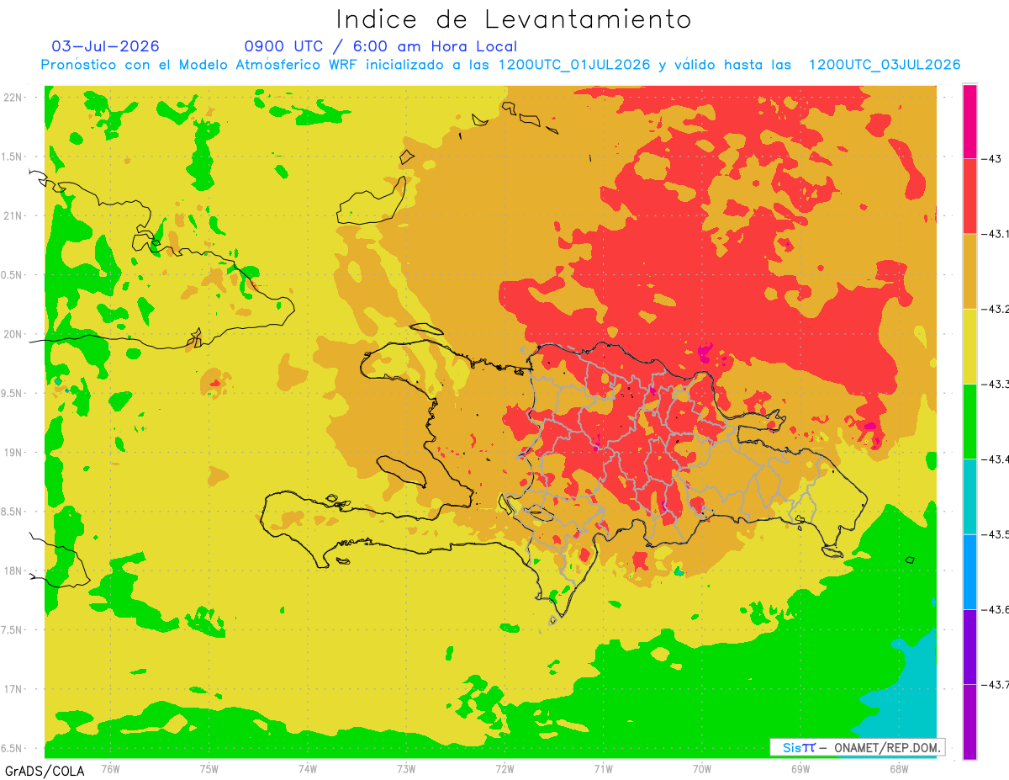Click the red color scale swatch
Screen dimensions: 1009x780
click(x=969, y=195)
